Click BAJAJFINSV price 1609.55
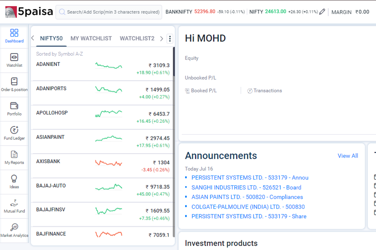The image size is (376, 250). point(158,211)
